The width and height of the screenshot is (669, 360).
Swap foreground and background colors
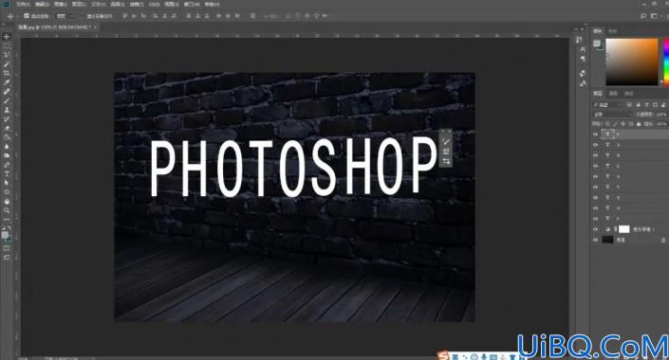click(x=9, y=228)
